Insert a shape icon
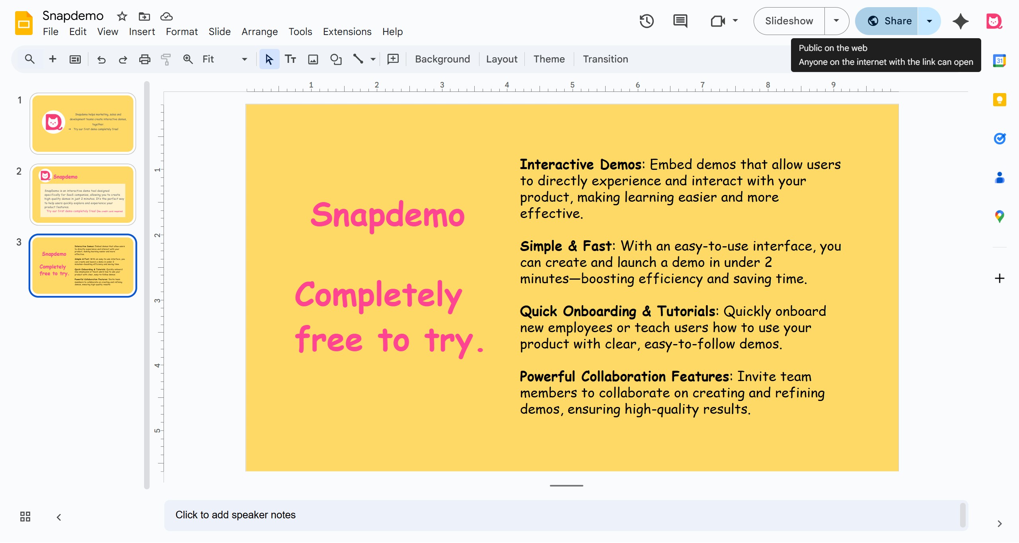 pyautogui.click(x=336, y=59)
